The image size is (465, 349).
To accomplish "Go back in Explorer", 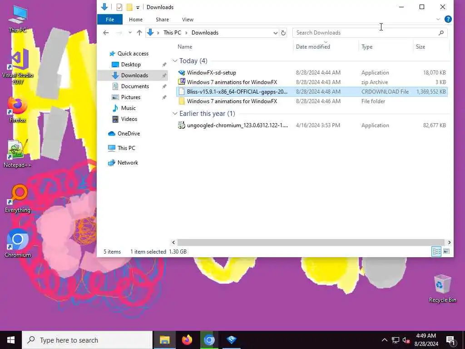I will 106,33.
